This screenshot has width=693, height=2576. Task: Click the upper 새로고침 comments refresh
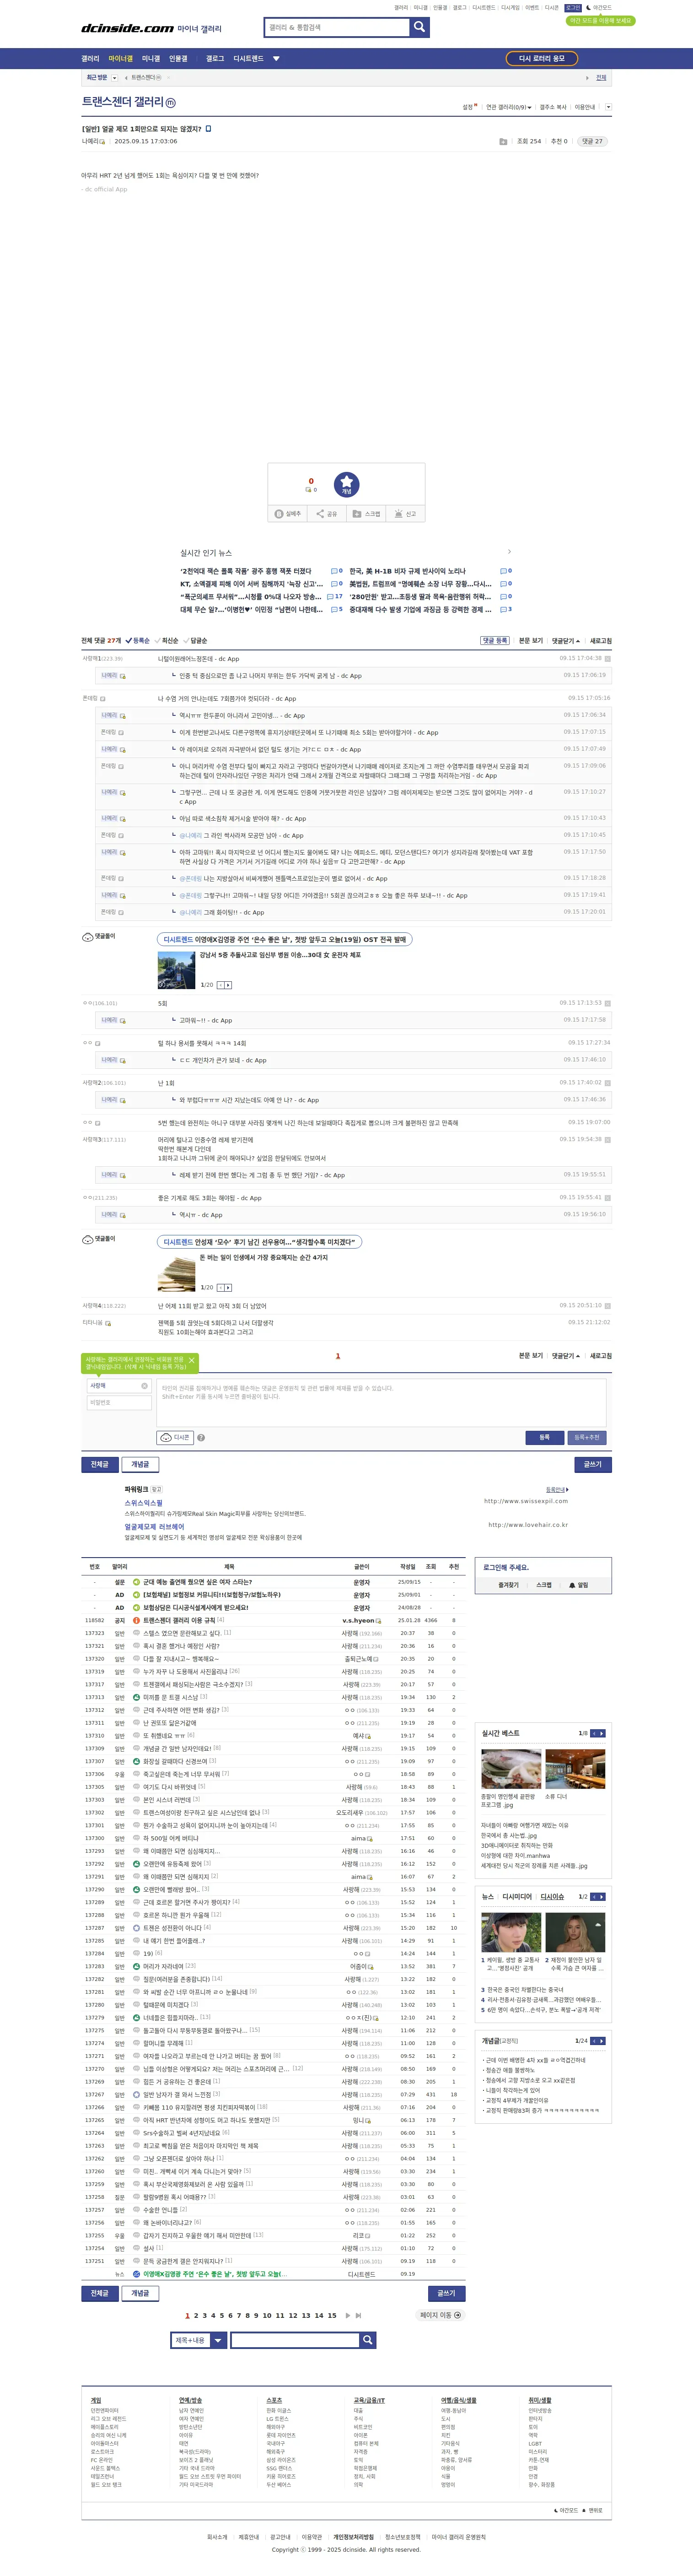click(601, 641)
